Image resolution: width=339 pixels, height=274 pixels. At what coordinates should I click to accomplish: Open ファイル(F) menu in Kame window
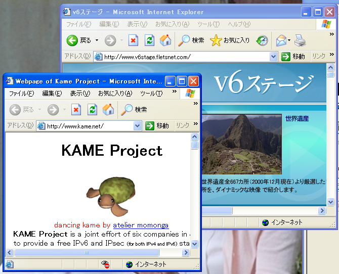pos(22,94)
